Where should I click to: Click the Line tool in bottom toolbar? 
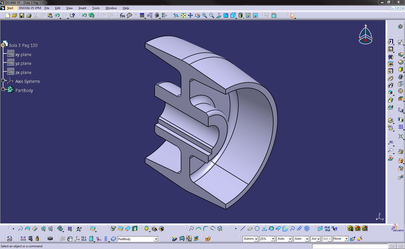coord(243,229)
